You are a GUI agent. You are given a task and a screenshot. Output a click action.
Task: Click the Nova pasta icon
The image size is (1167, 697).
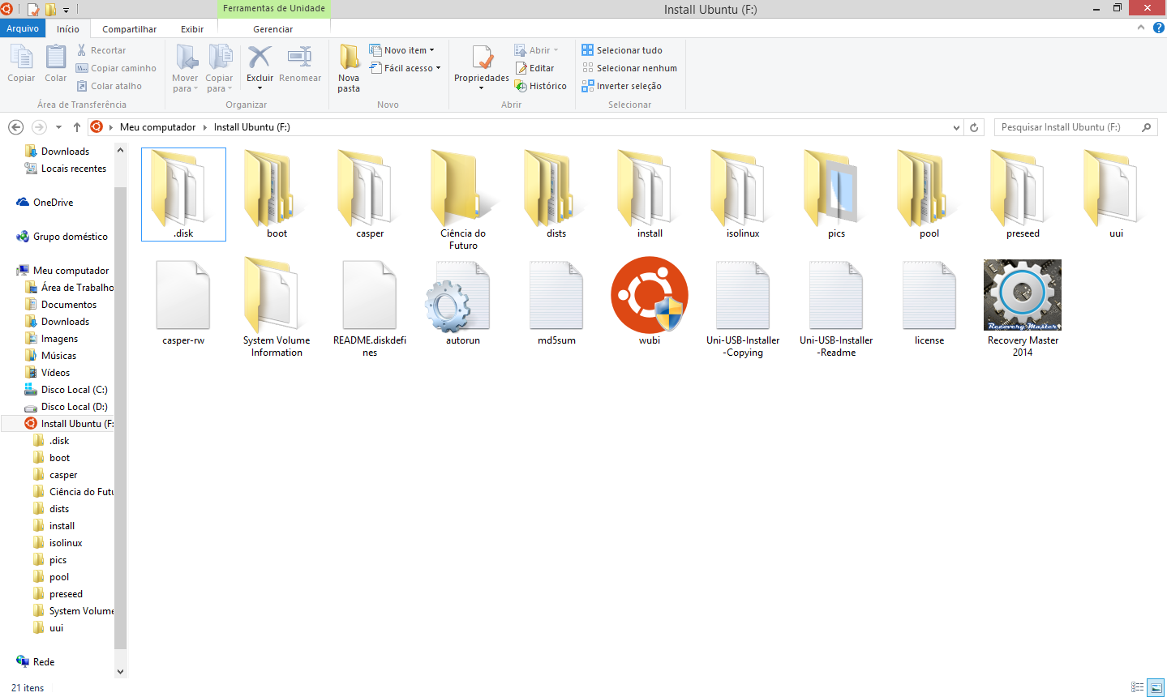point(349,59)
